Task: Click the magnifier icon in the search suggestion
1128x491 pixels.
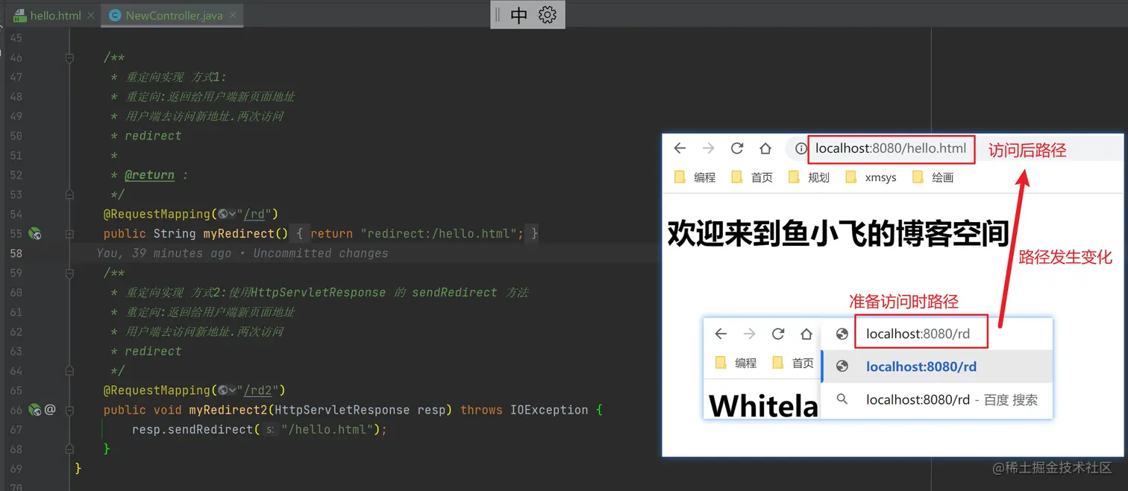Action: 842,399
